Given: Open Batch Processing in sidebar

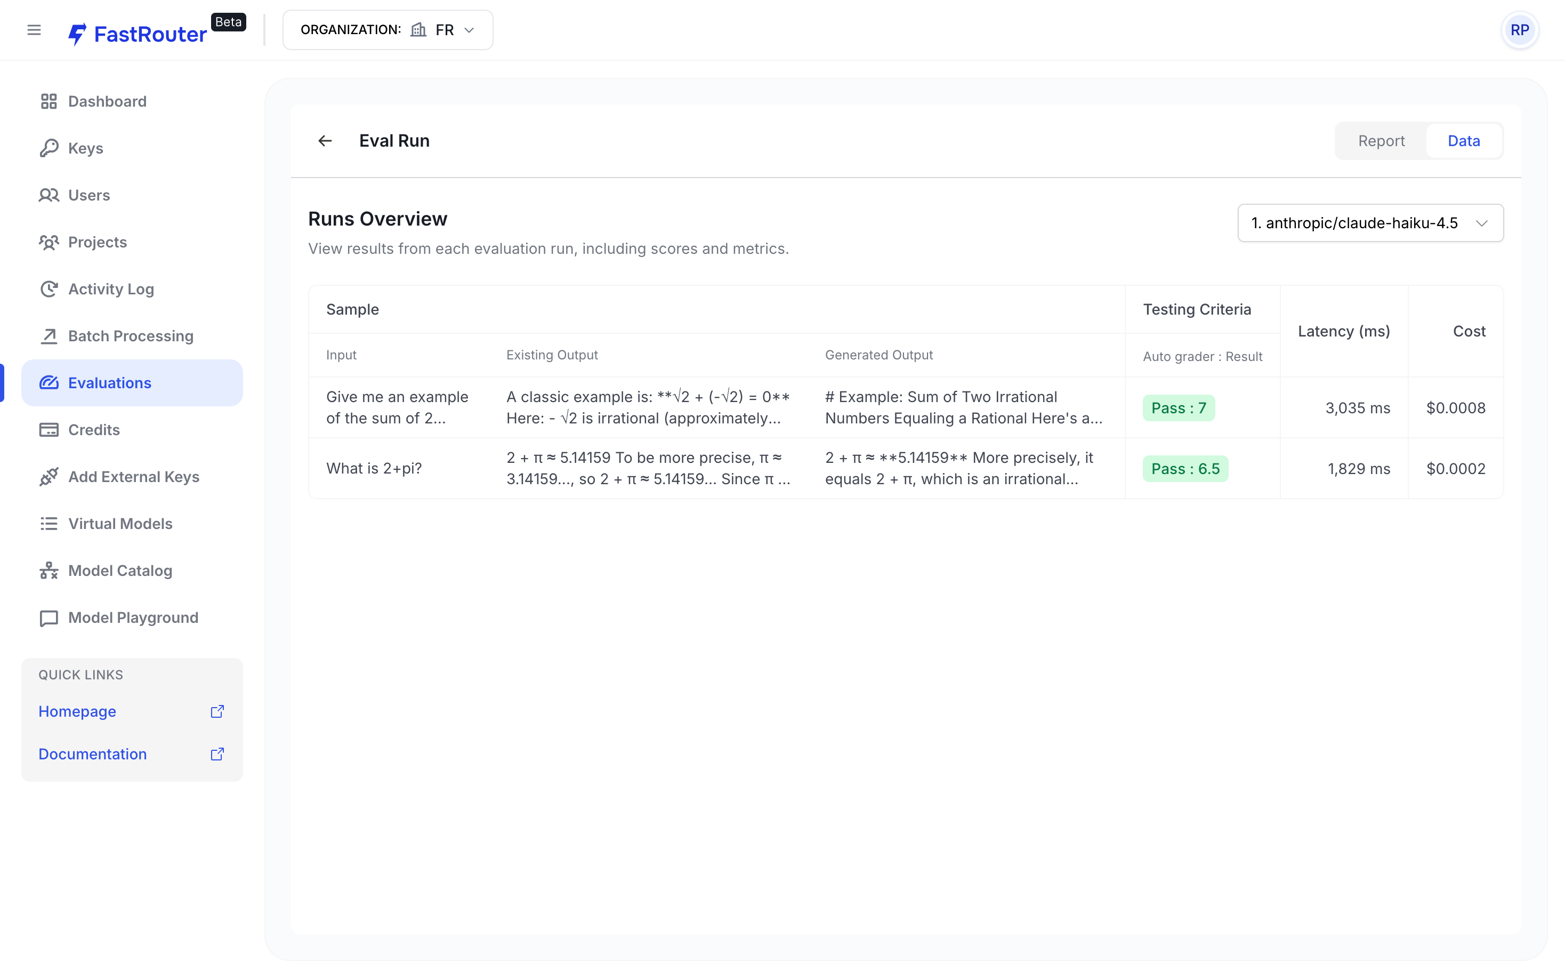Looking at the screenshot, I should point(130,336).
